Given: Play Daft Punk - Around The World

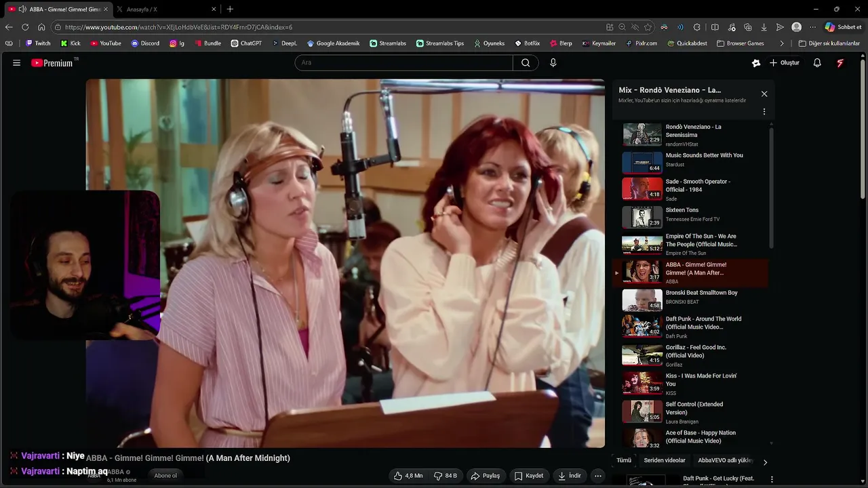Looking at the screenshot, I should [690, 327].
